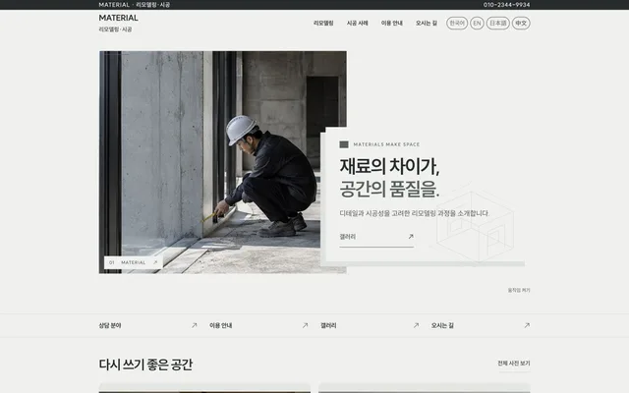
Task: Switch language to 한국어
Action: (457, 24)
